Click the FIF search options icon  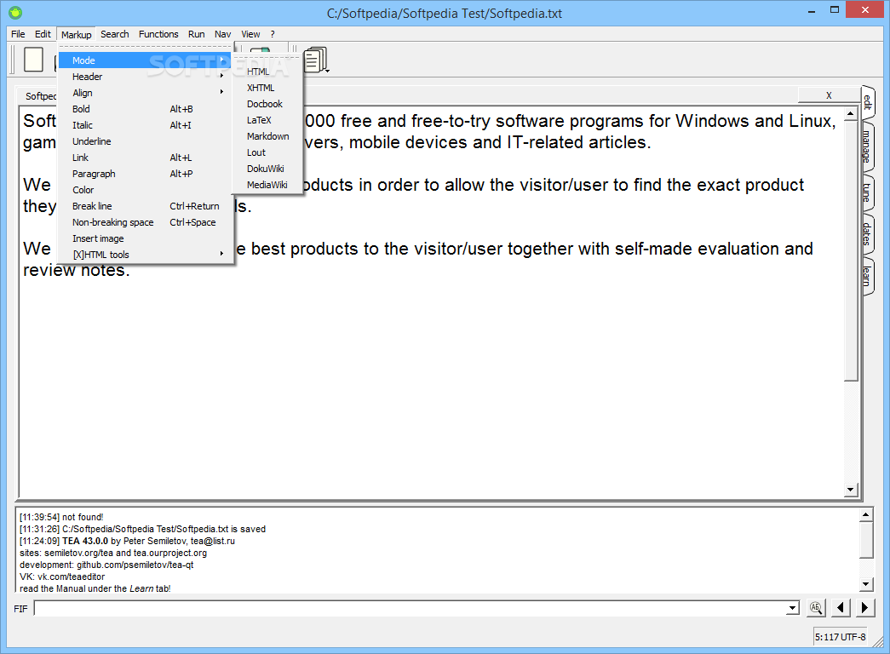tap(816, 607)
